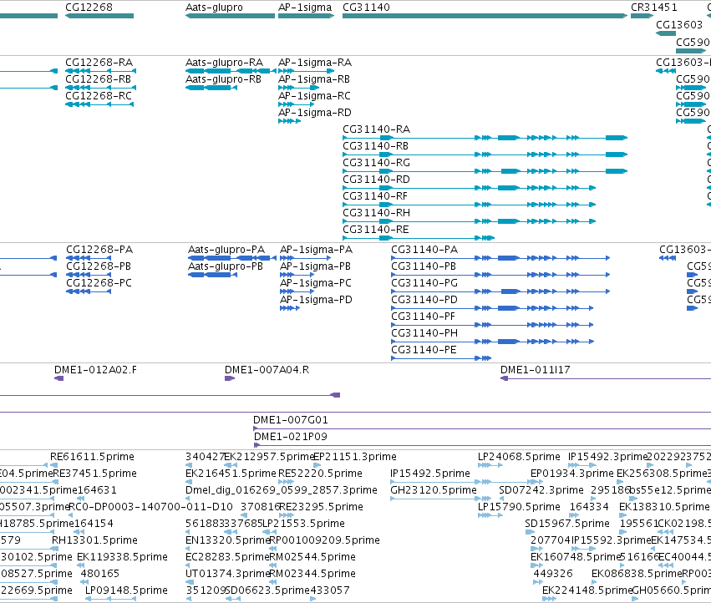Click transcript CG12268-RA
Image resolution: width=711 pixels, height=603 pixels.
point(99,62)
